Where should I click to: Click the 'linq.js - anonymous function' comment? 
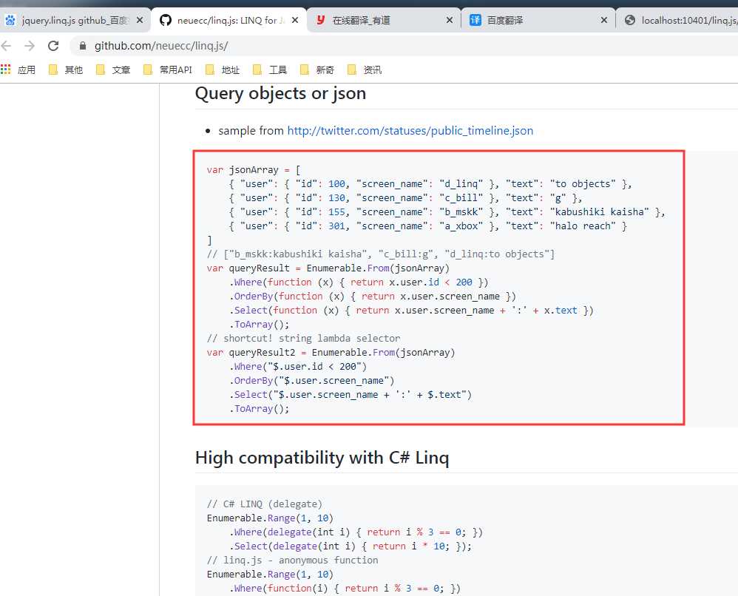[x=292, y=561]
